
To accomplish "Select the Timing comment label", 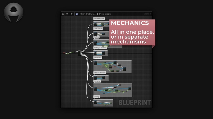I will pos(96,97).
